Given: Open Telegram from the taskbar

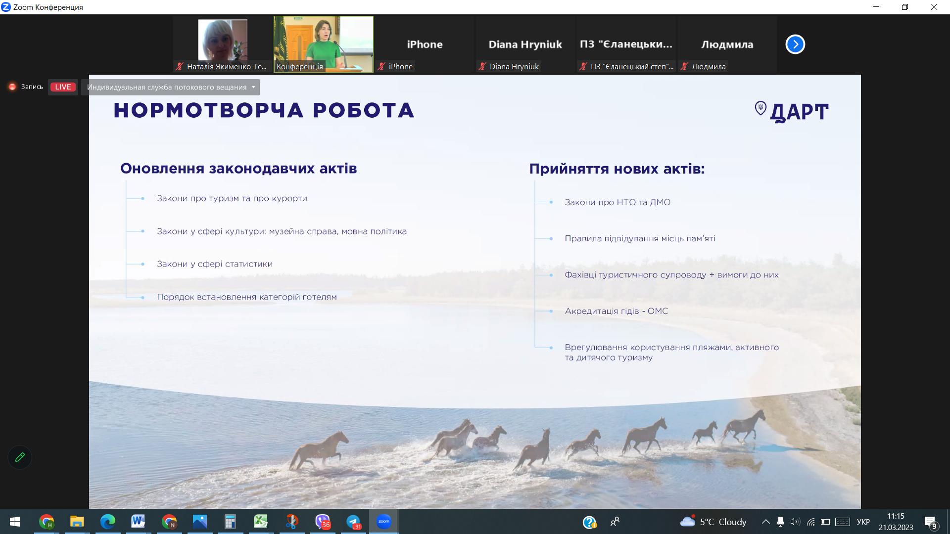Looking at the screenshot, I should coord(353,522).
